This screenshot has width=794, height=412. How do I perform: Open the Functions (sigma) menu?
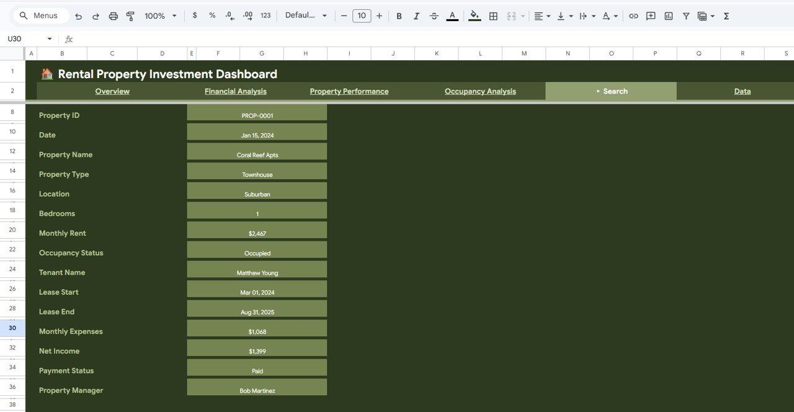coord(726,16)
